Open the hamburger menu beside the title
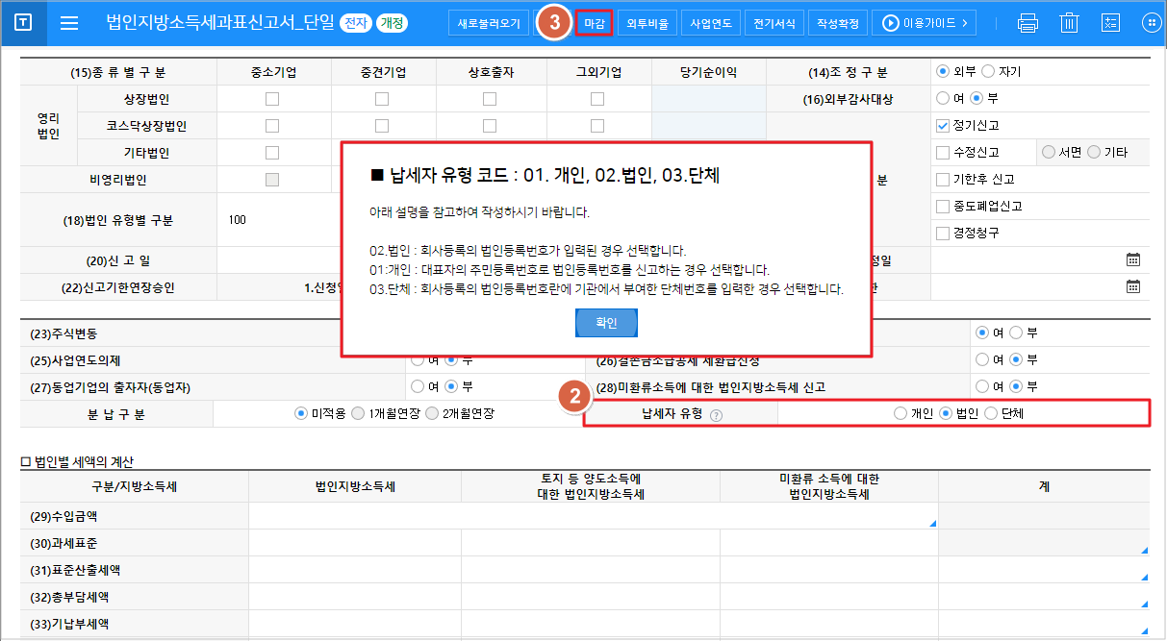 (x=68, y=22)
